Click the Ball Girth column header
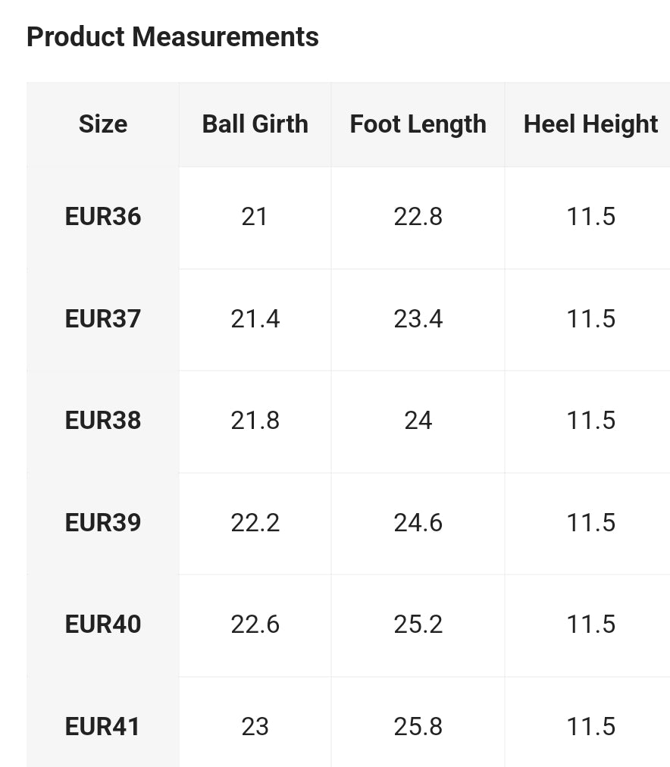Screen dimensions: 670x767 255,124
